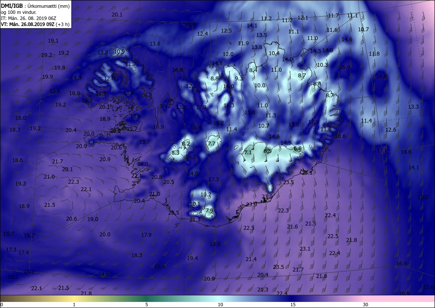Image resolution: width=435 pixels, height=308 pixels.
Task: Click the map value '15.2'
Action: [219, 123]
